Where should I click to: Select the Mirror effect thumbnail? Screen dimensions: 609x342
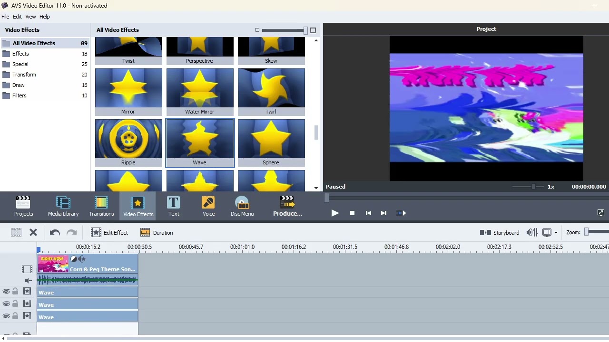[x=128, y=92]
